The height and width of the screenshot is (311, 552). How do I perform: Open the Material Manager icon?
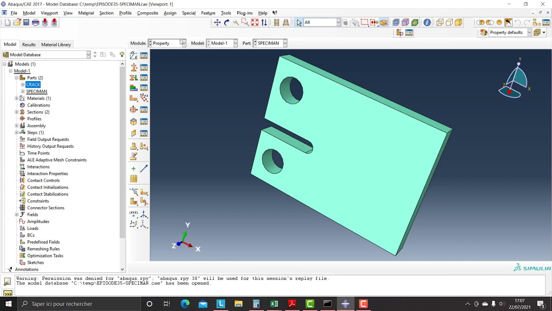pos(144,56)
